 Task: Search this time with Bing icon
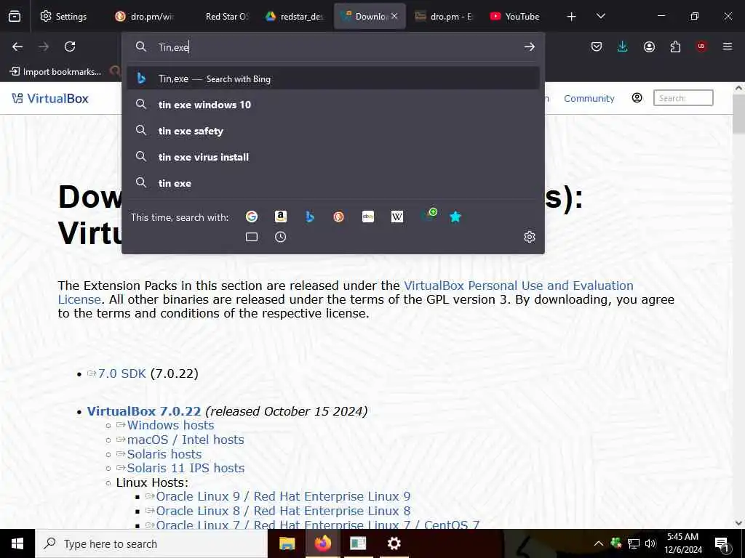(x=310, y=217)
